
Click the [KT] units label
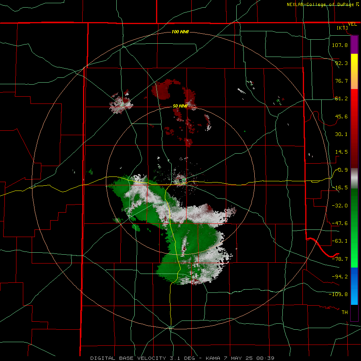[x=343, y=28]
